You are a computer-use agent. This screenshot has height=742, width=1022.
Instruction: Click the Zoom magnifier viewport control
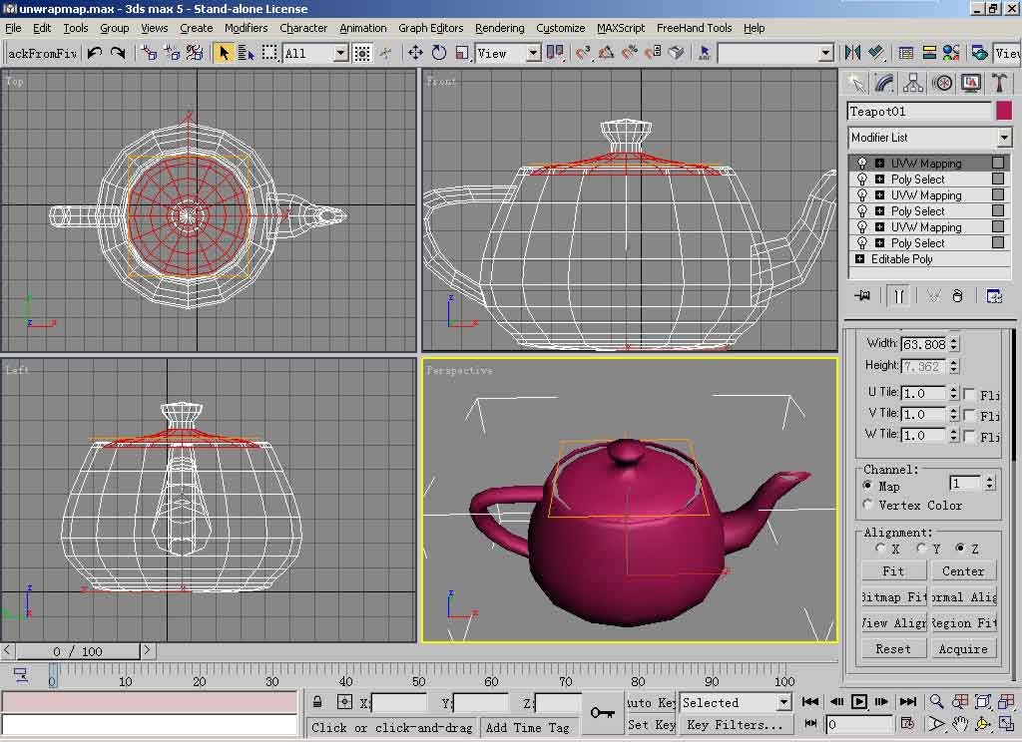[936, 702]
